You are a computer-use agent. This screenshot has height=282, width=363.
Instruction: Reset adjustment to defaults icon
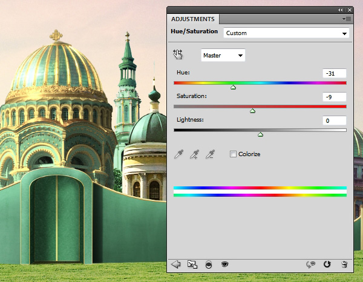tap(327, 264)
